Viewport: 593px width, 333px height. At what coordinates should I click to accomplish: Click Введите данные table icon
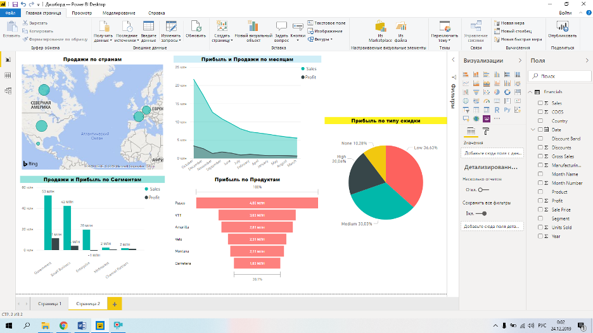[148, 27]
